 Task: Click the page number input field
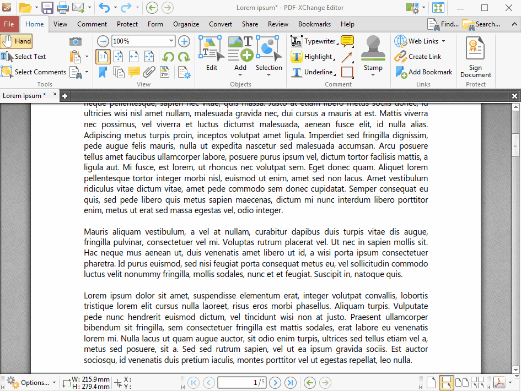pos(242,383)
